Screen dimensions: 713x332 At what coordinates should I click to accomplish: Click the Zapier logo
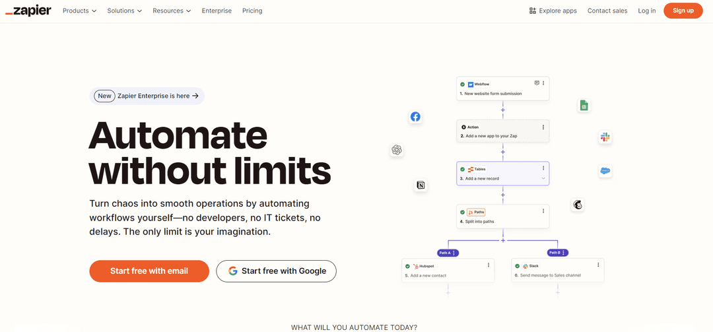[x=28, y=11]
